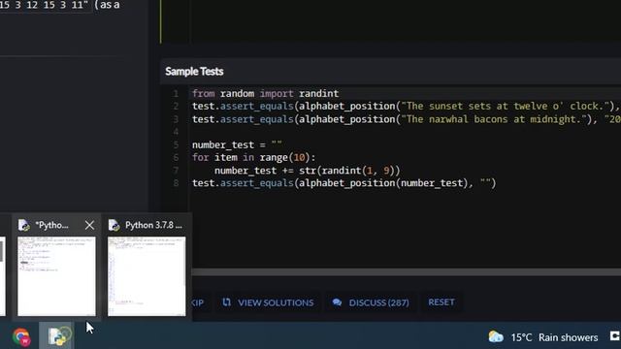Click the horizontal scrollbar under sample tests
The image size is (621, 349).
point(406,271)
